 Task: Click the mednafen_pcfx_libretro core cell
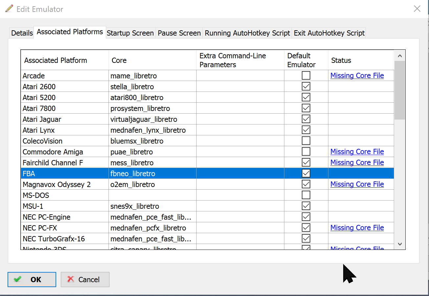click(x=153, y=228)
